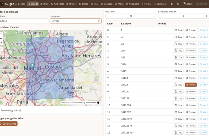Click the Longitude spinner arrows
The width and height of the screenshot is (209, 136).
pyautogui.click(x=99, y=21)
